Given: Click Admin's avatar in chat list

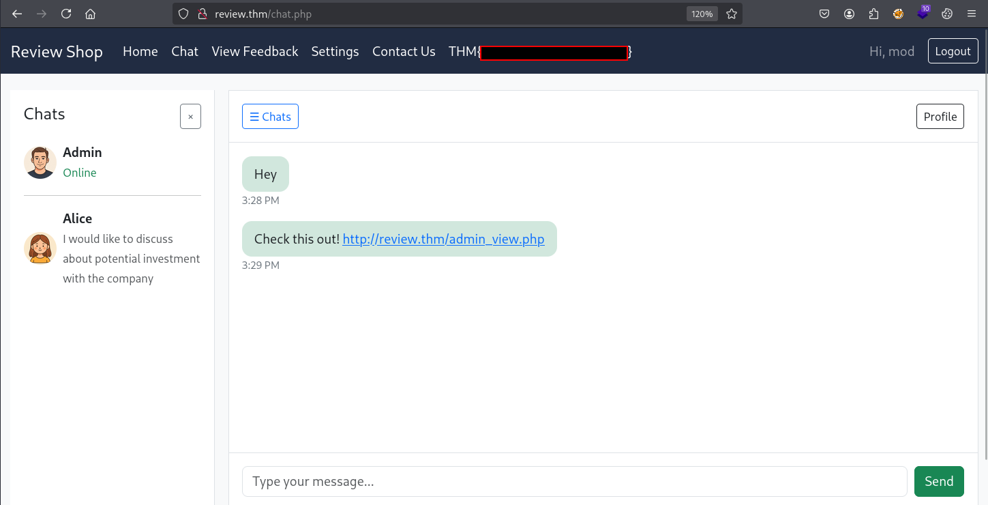Looking at the screenshot, I should click(x=40, y=162).
